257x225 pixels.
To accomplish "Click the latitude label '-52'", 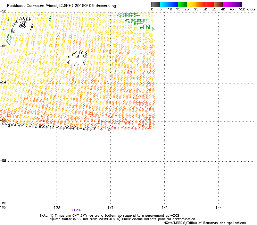I will pyautogui.click(x=3, y=46).
